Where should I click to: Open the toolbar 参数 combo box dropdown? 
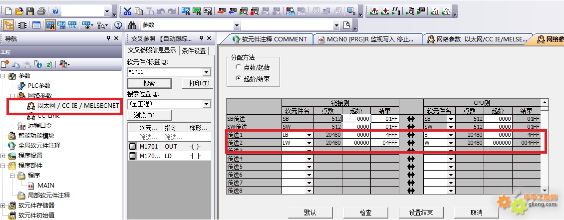click(236, 25)
